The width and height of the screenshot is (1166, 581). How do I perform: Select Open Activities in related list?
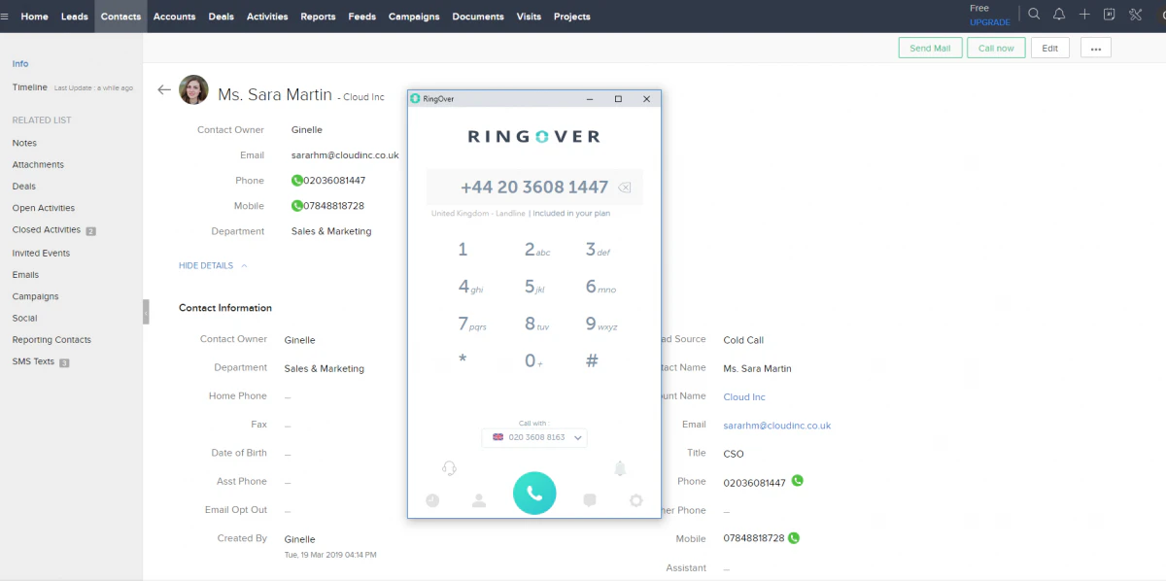pyautogui.click(x=43, y=208)
